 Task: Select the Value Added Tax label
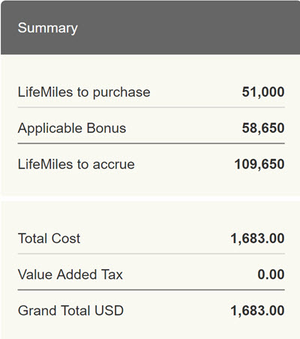pyautogui.click(x=70, y=274)
